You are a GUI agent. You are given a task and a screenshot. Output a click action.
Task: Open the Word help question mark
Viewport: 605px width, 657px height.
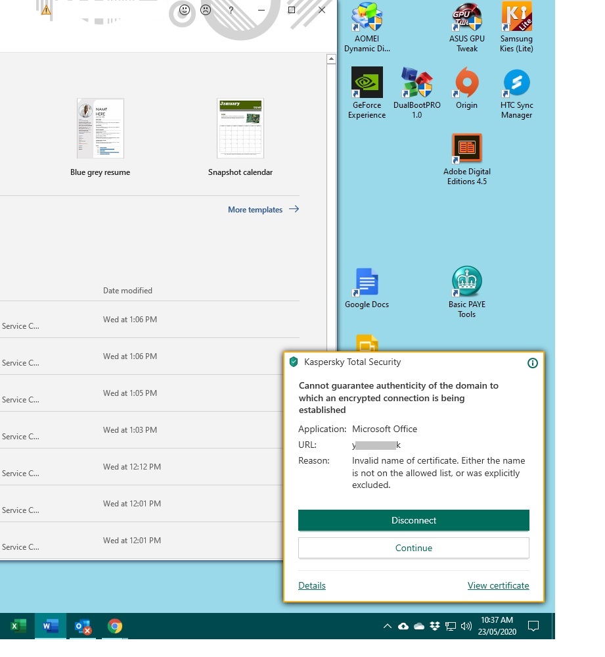(x=231, y=10)
